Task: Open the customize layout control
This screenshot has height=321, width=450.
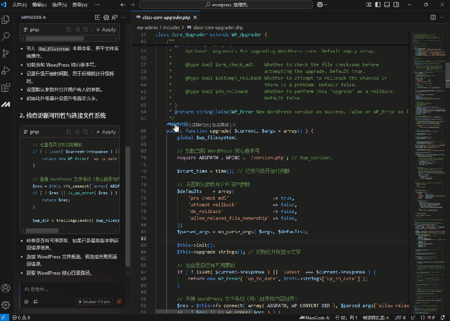Action: click(x=369, y=5)
